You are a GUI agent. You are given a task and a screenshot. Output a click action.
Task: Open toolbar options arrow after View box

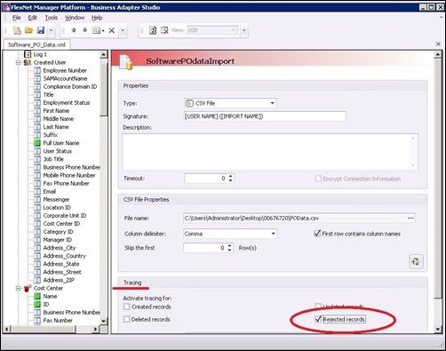[x=244, y=30]
